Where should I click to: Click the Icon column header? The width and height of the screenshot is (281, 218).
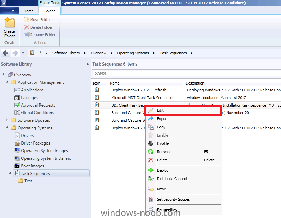tap(100, 83)
